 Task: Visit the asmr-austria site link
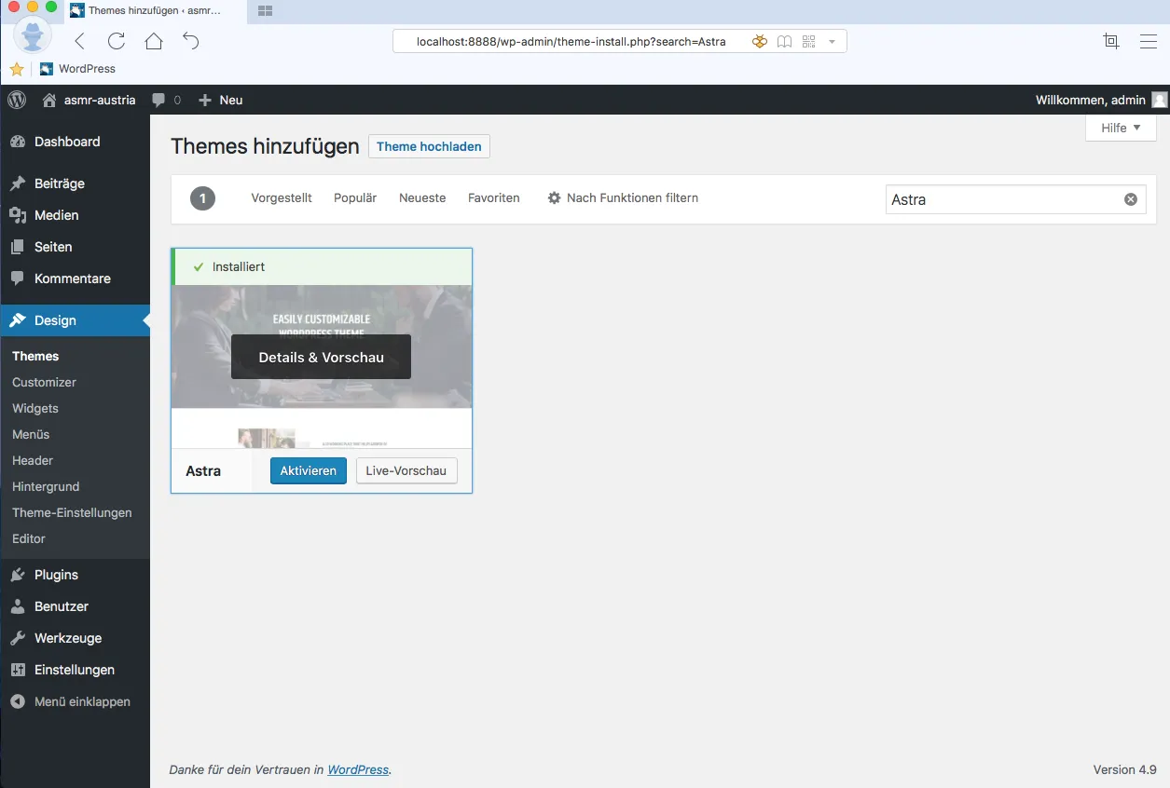[x=89, y=100]
